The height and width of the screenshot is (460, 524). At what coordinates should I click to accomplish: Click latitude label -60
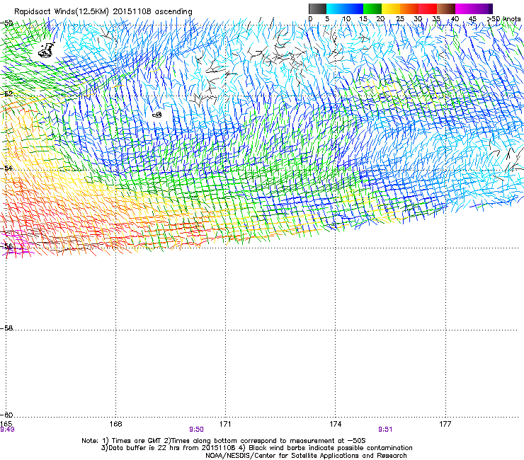click(6, 415)
